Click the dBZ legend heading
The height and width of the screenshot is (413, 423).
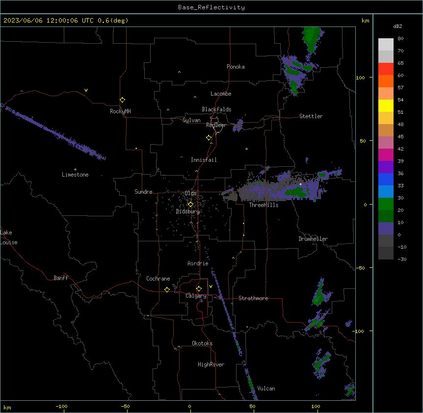coord(397,26)
